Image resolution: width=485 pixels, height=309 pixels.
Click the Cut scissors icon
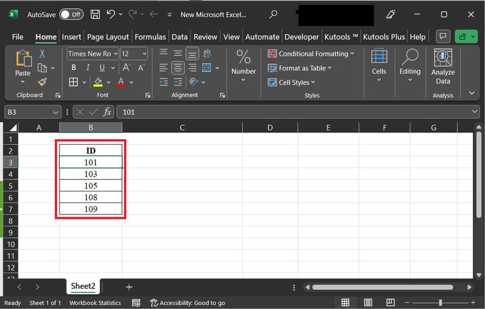pos(42,54)
